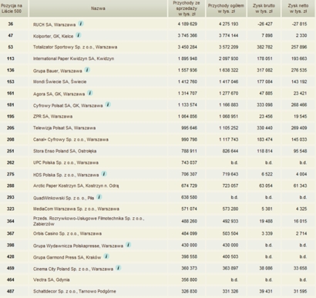Open Vectra SA, Gdynia entry

(x=52, y=280)
